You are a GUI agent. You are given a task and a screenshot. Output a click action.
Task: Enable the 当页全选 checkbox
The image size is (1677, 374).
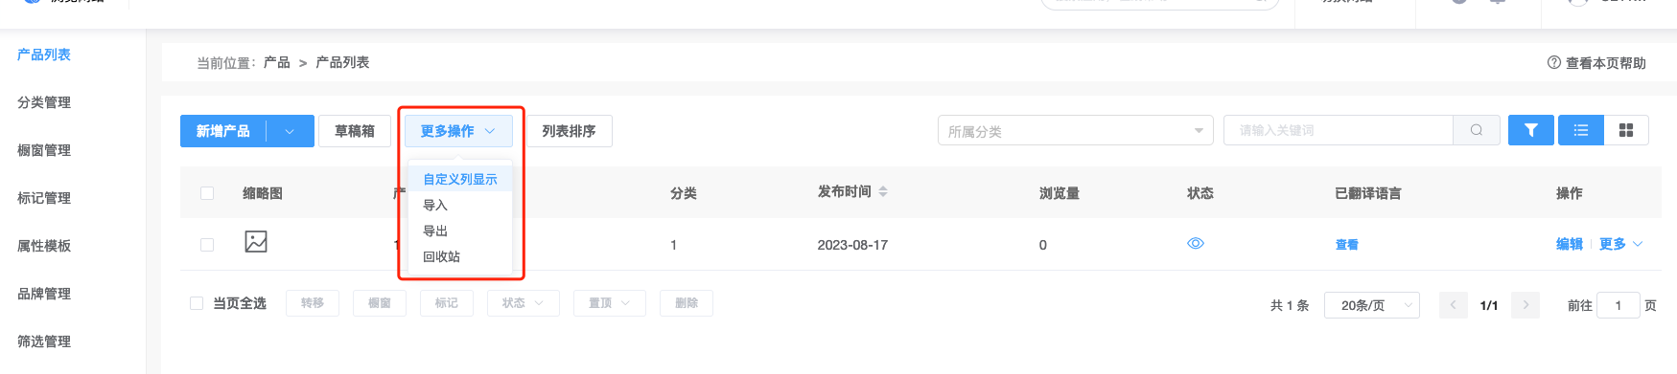click(197, 303)
